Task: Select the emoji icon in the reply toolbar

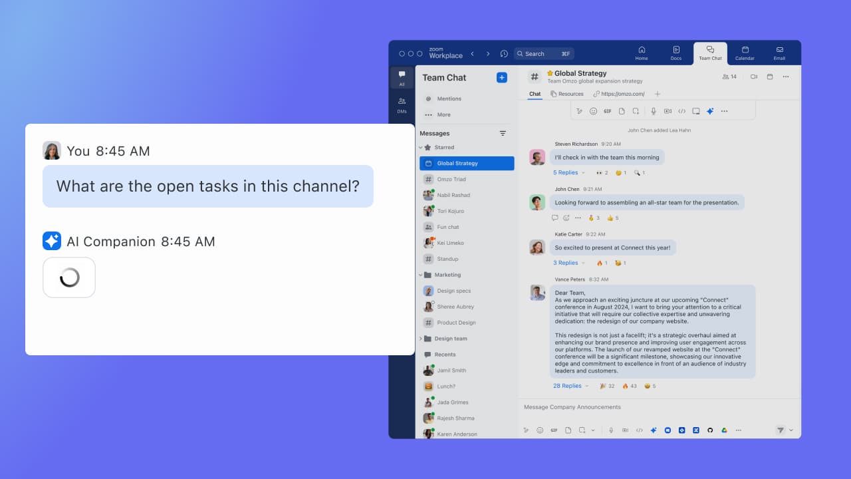Action: [x=593, y=110]
